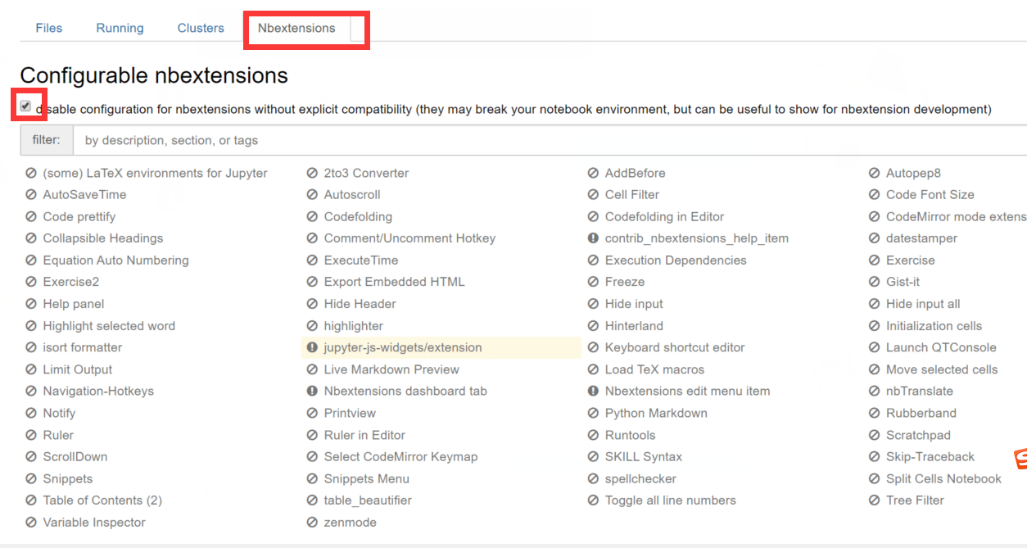Open the Exercise2 extension
Screen dimensions: 1027x548
(71, 282)
